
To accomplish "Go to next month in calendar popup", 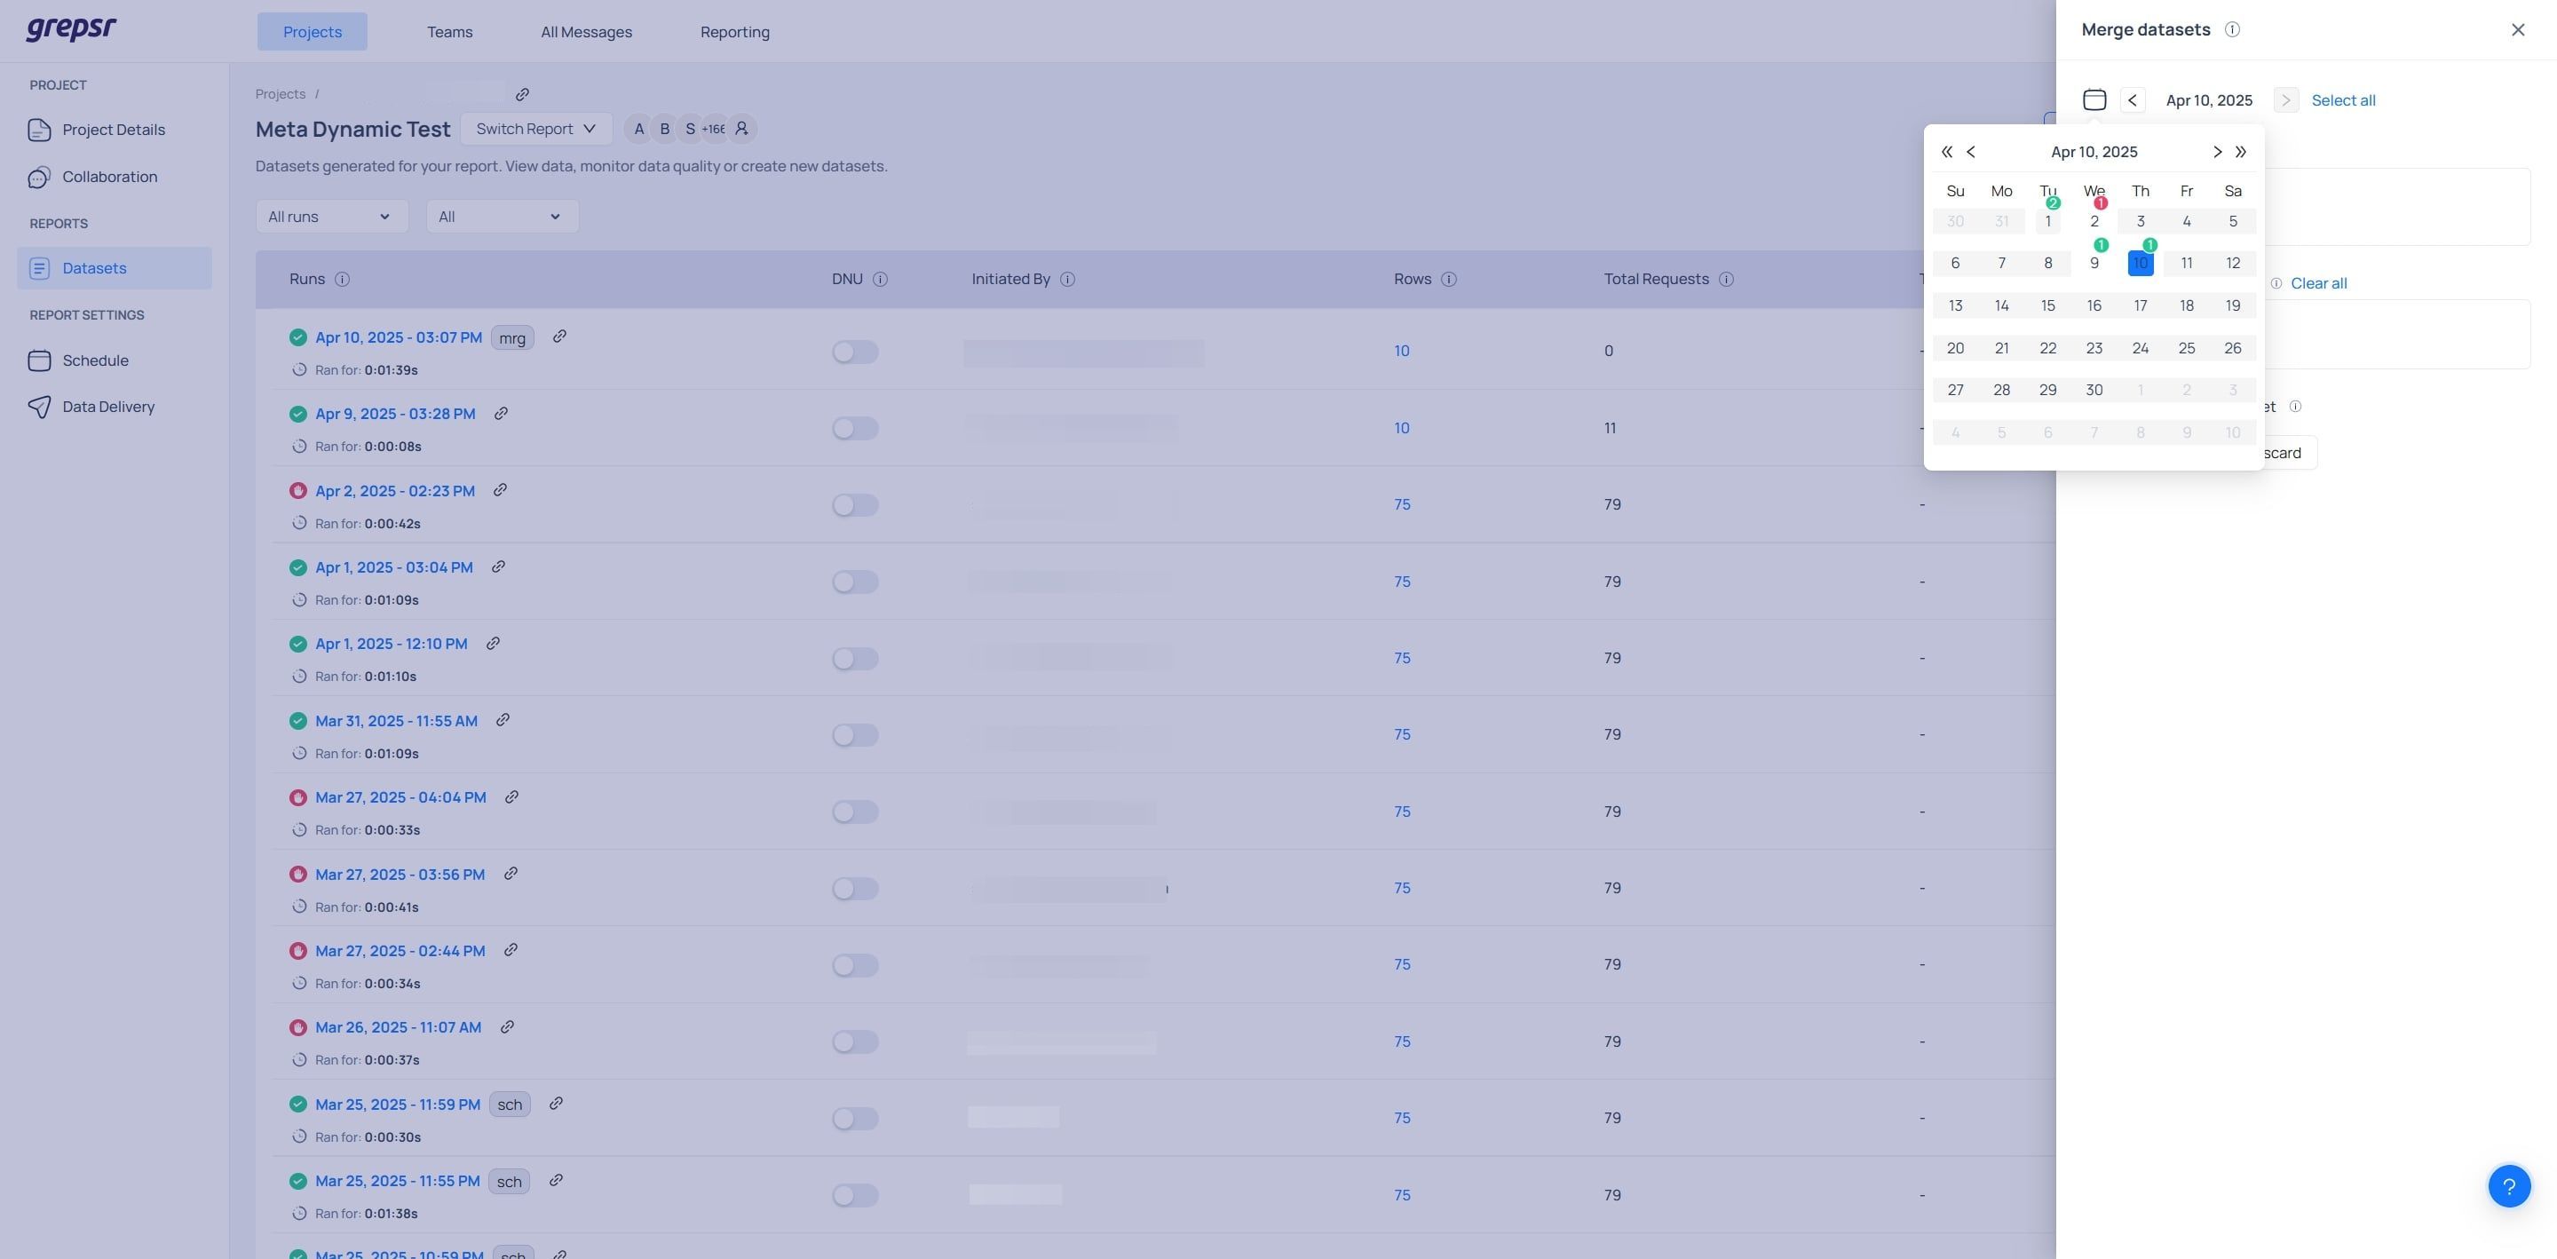I will 2217,152.
